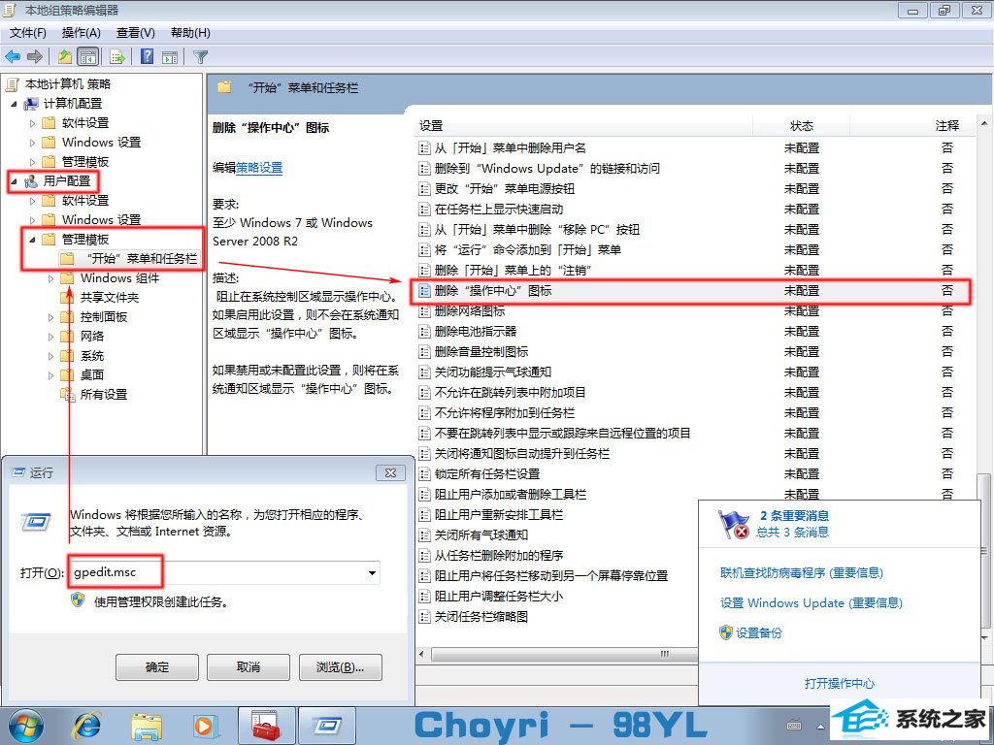The image size is (994, 745).
Task: Toggle the show/hide console tree icon
Action: (x=87, y=56)
